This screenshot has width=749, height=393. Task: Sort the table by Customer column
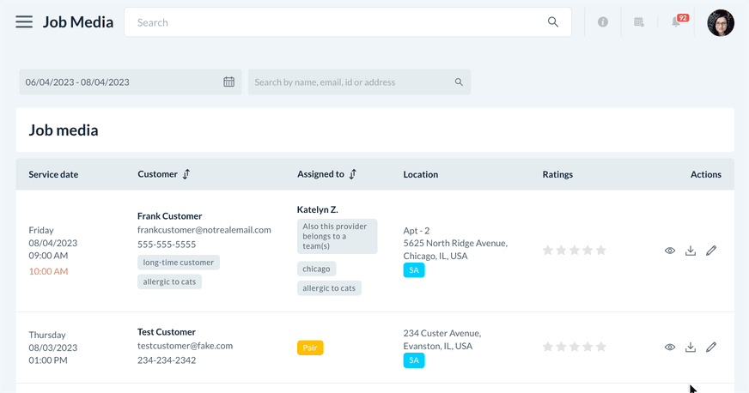(186, 174)
